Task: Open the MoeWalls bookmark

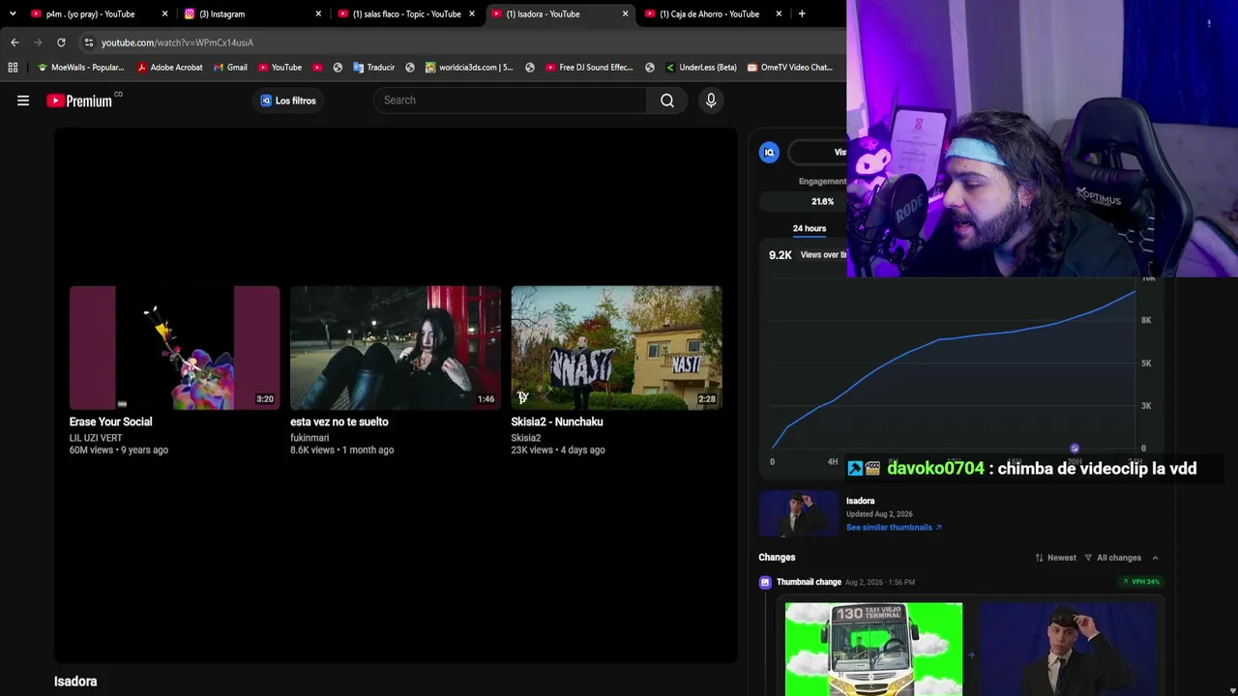Action: pos(80,68)
